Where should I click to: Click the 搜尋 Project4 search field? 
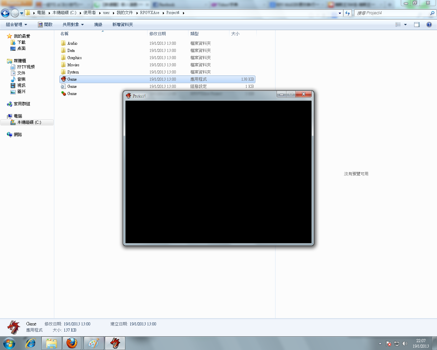tap(392, 13)
